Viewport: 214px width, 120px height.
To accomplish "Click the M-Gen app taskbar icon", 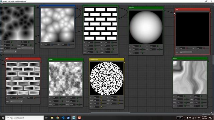I will [74, 118].
